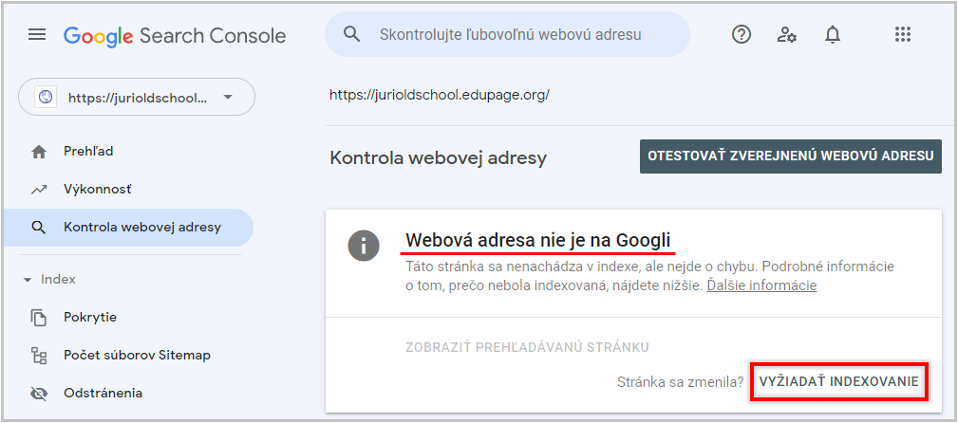Click the Odstránenia crossed-eye icon
The image size is (958, 423).
pos(39,394)
